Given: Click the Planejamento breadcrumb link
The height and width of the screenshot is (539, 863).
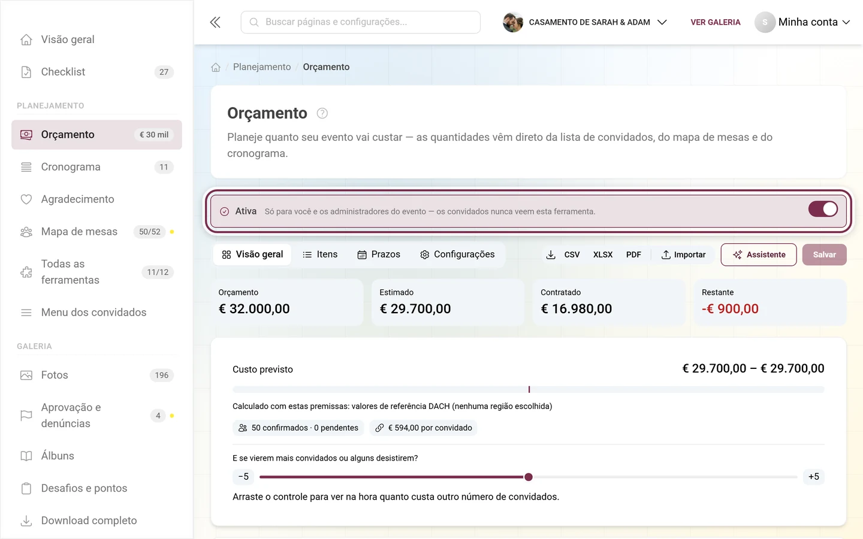Looking at the screenshot, I should pyautogui.click(x=262, y=67).
